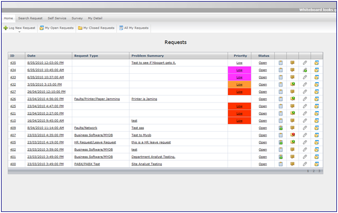View All My Requests
338x213 pixels.
[x=134, y=28]
